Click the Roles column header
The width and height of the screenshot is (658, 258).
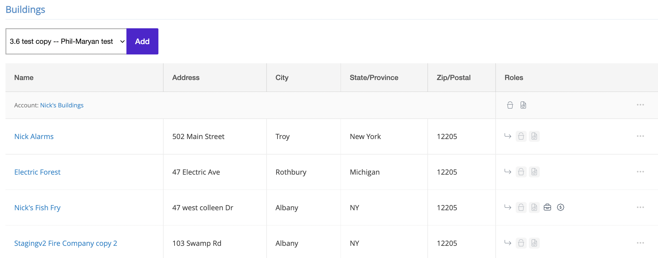(514, 78)
